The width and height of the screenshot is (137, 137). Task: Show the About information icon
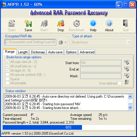point(109,23)
